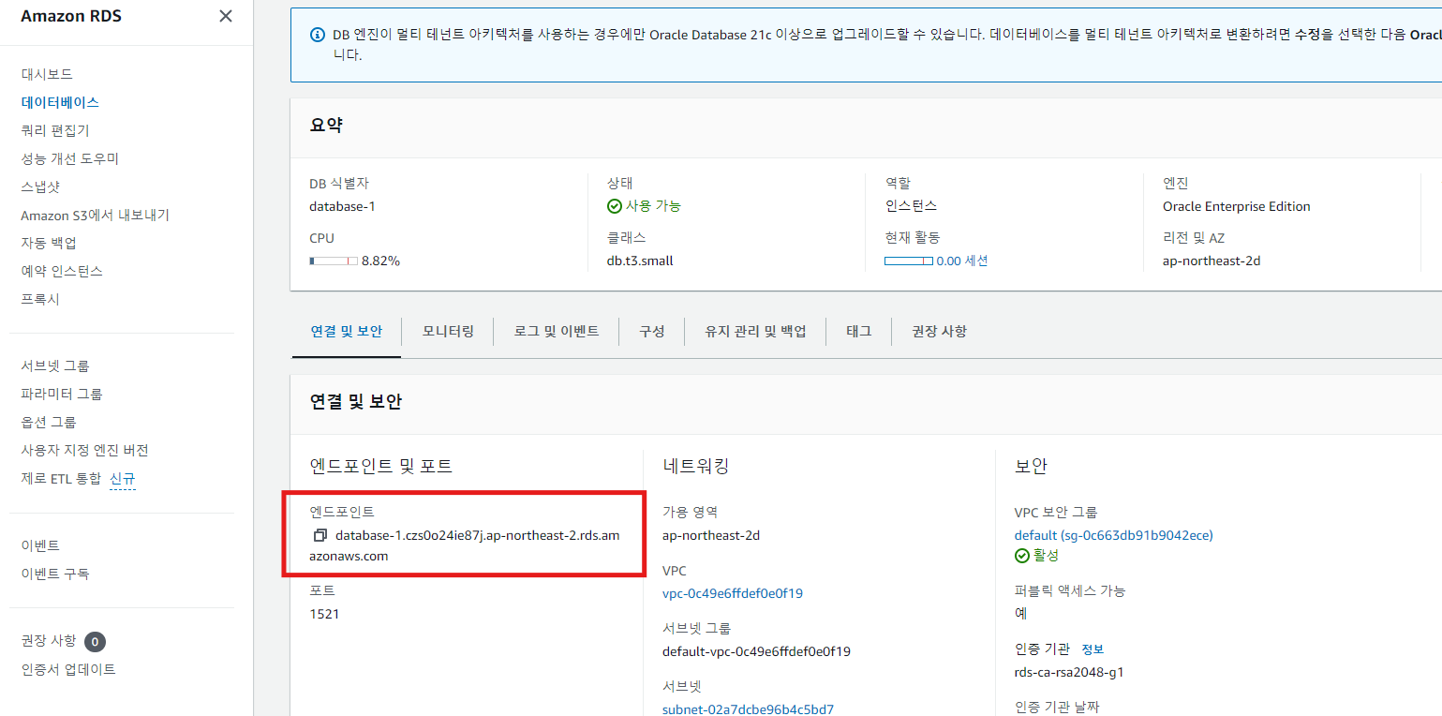Image resolution: width=1442 pixels, height=716 pixels.
Task: Click the CPU usage bar
Action: pyautogui.click(x=334, y=261)
